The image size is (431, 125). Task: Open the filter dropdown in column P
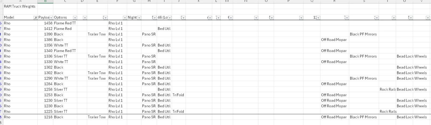(301, 18)
